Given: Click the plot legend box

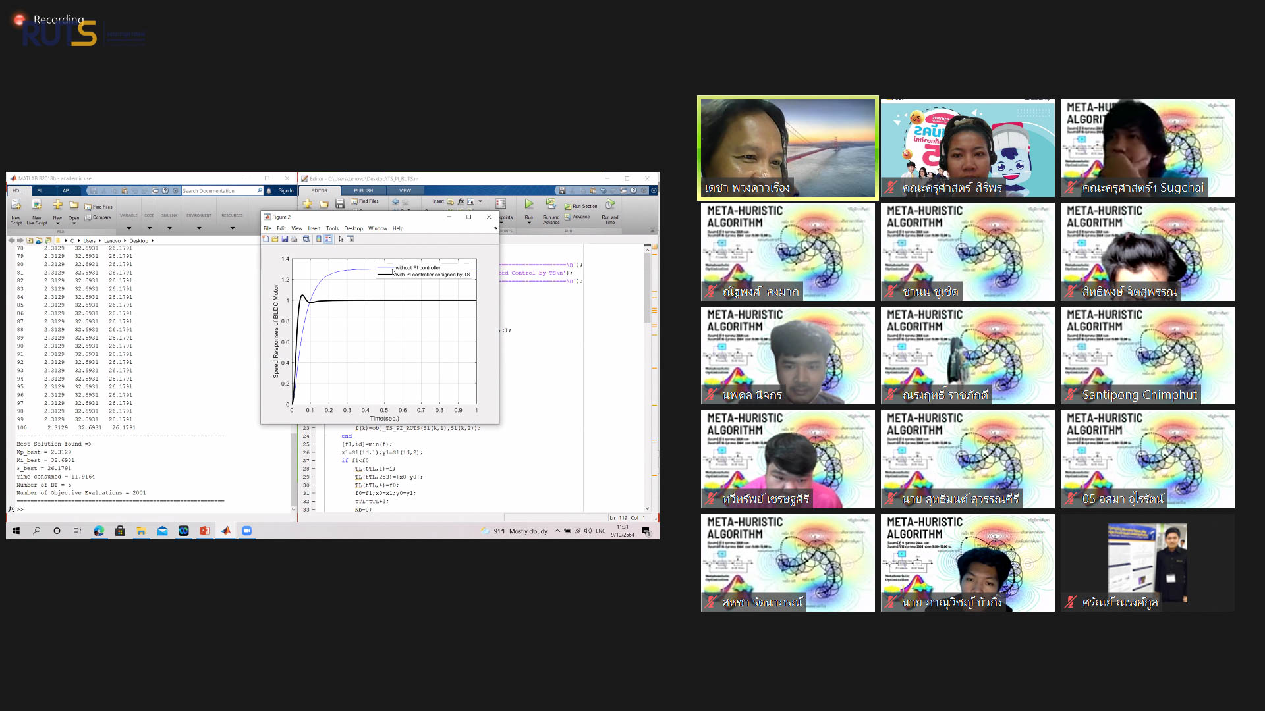Looking at the screenshot, I should click(424, 271).
